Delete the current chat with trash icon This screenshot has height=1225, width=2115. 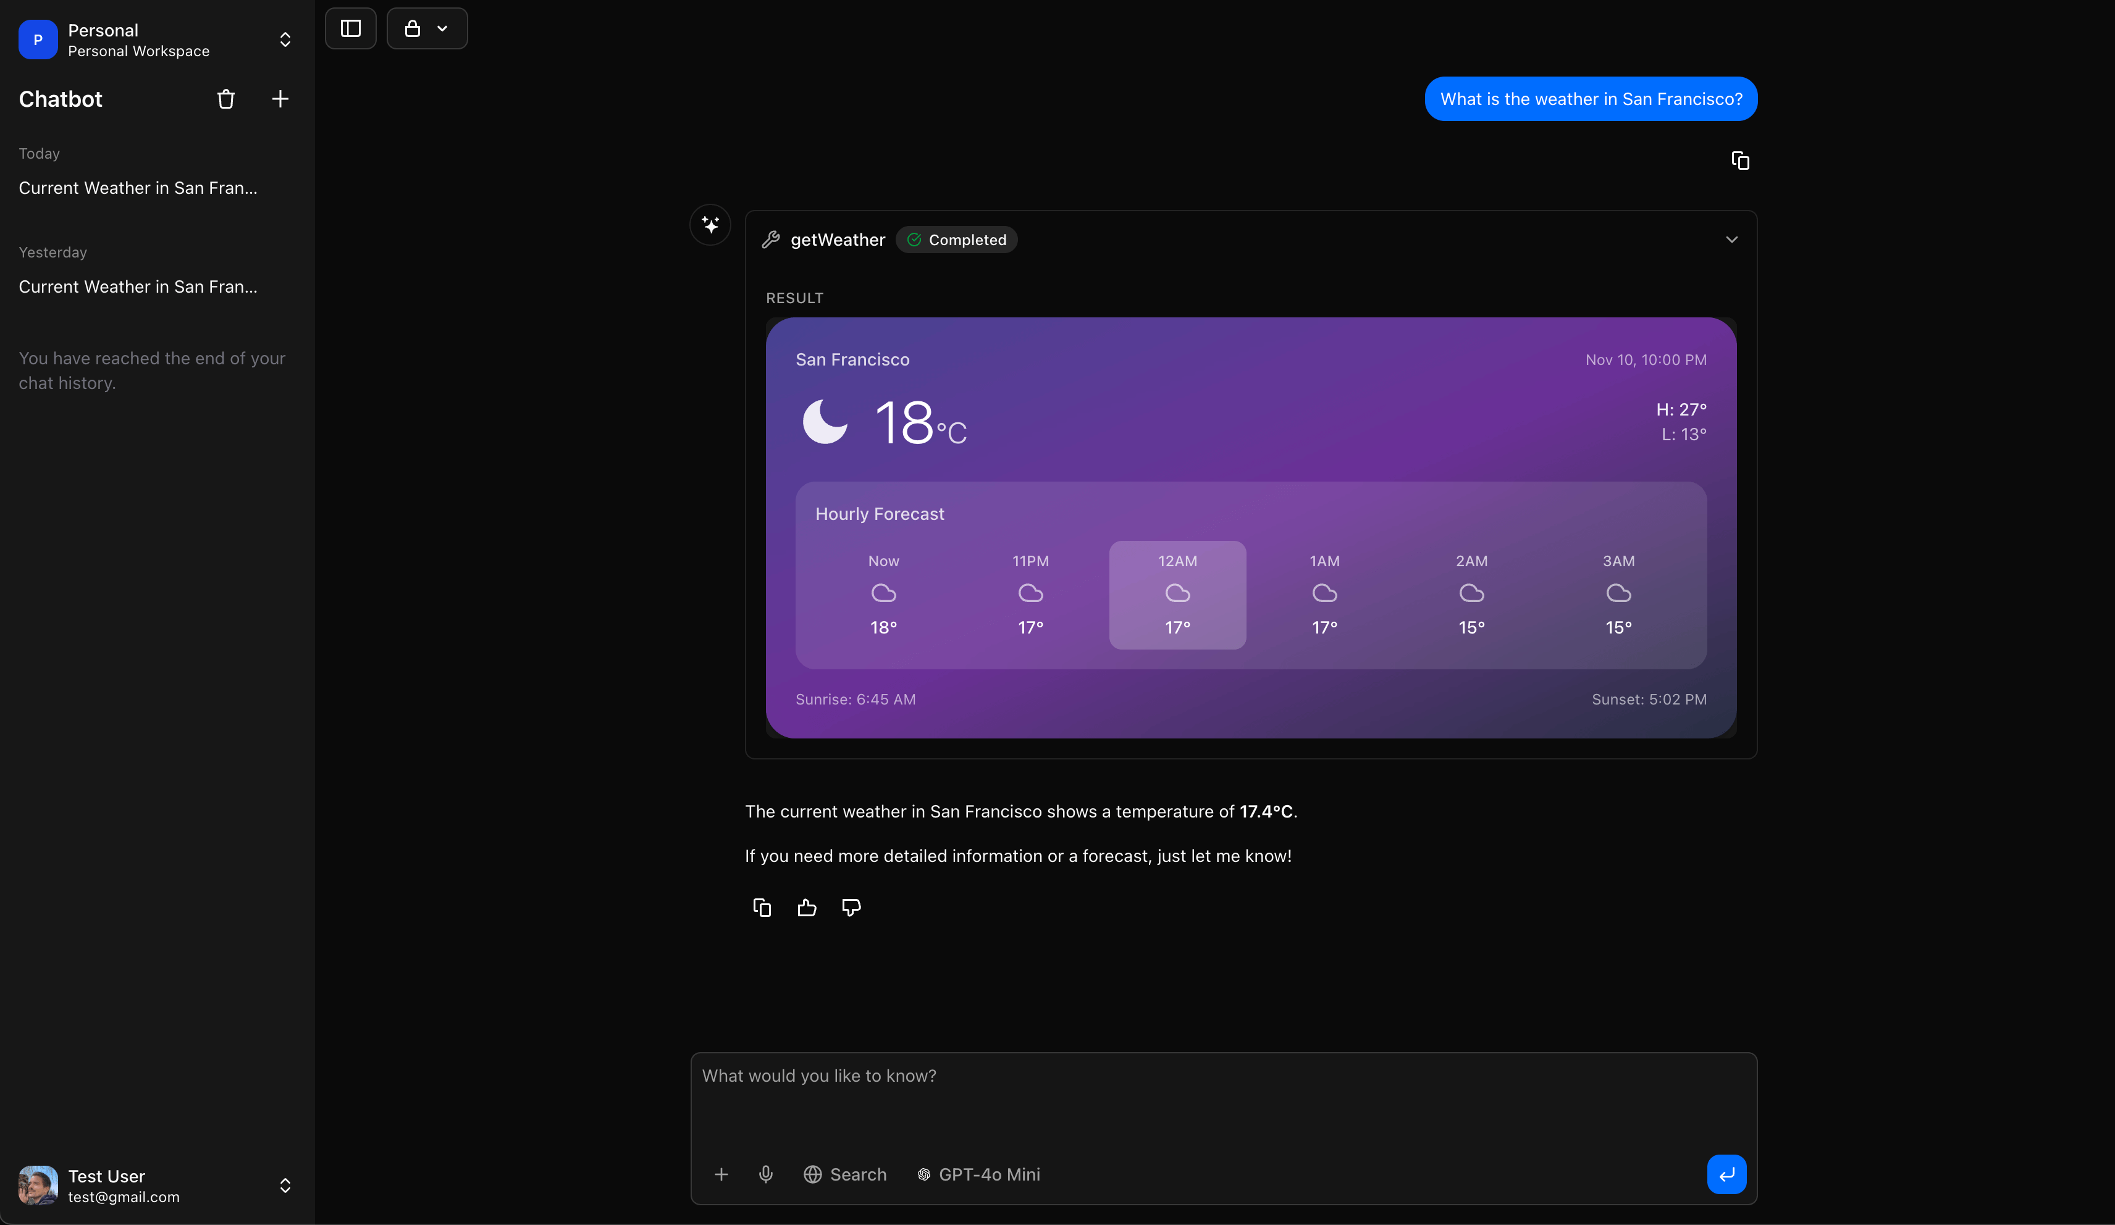(x=225, y=99)
